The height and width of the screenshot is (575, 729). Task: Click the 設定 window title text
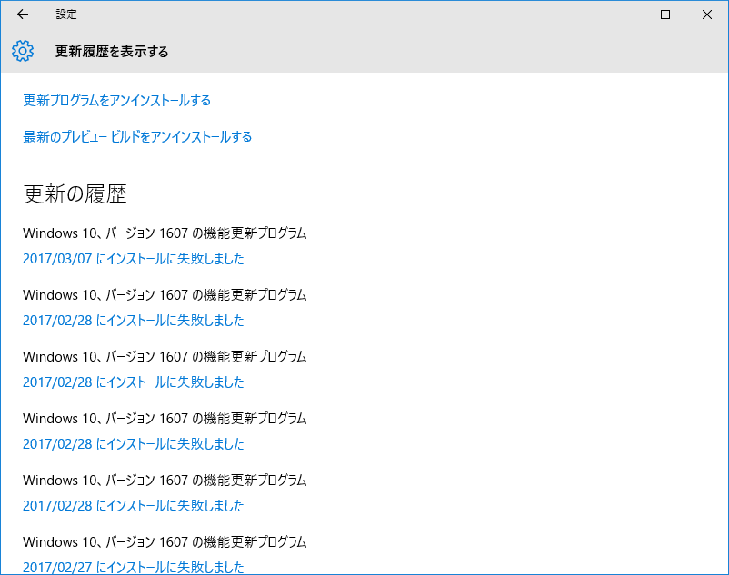66,15
